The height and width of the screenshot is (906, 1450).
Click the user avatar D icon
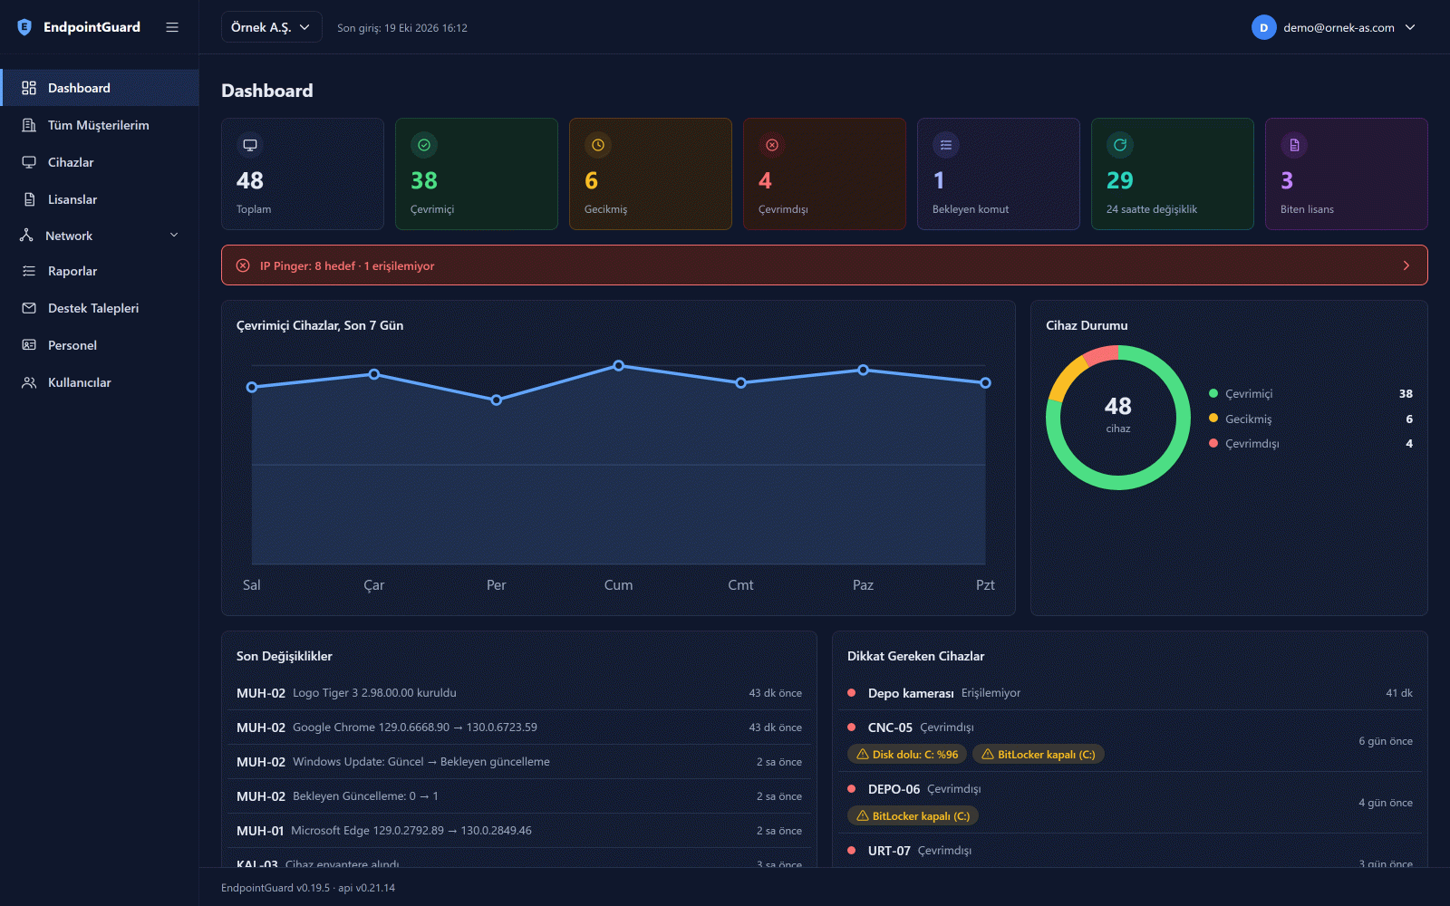[x=1263, y=27]
